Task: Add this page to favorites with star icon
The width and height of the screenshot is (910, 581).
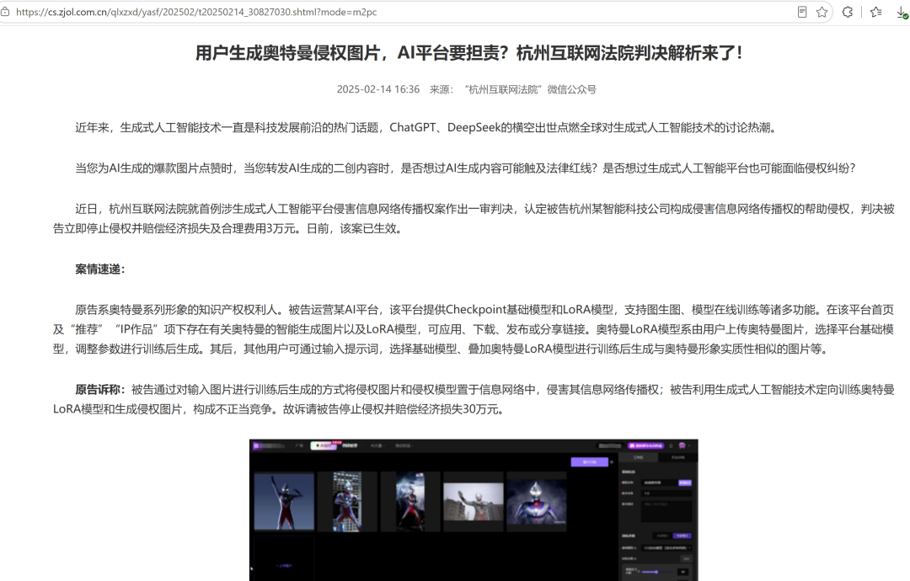Action: 822,12
